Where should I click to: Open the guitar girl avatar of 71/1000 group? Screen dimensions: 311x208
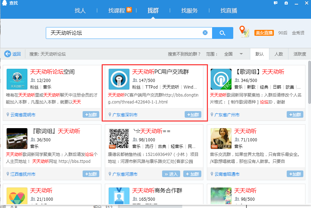(x=221, y=139)
